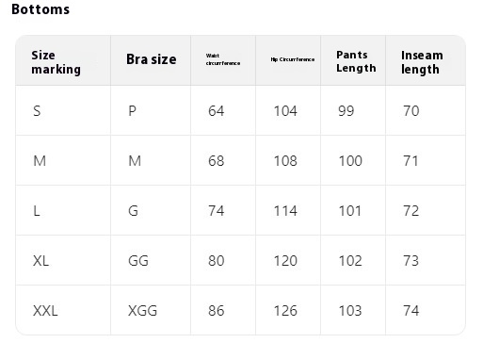Select inseam length value 70
This screenshot has width=483, height=343.
point(411,111)
